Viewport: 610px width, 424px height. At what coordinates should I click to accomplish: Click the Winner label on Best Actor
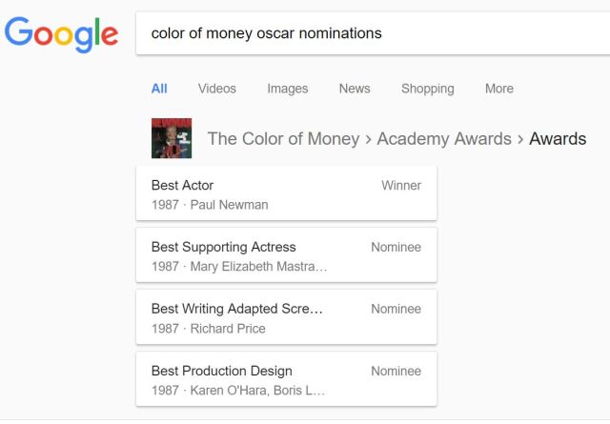point(401,186)
